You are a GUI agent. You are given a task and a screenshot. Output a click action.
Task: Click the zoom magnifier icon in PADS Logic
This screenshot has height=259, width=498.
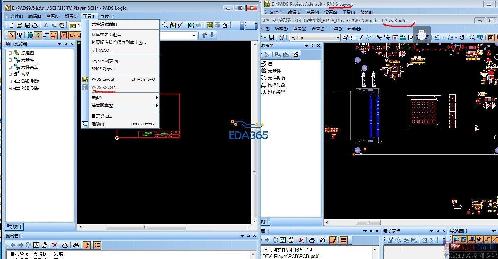pyautogui.click(x=165, y=25)
